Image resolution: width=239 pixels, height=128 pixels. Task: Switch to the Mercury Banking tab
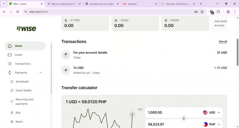pos(64,4)
